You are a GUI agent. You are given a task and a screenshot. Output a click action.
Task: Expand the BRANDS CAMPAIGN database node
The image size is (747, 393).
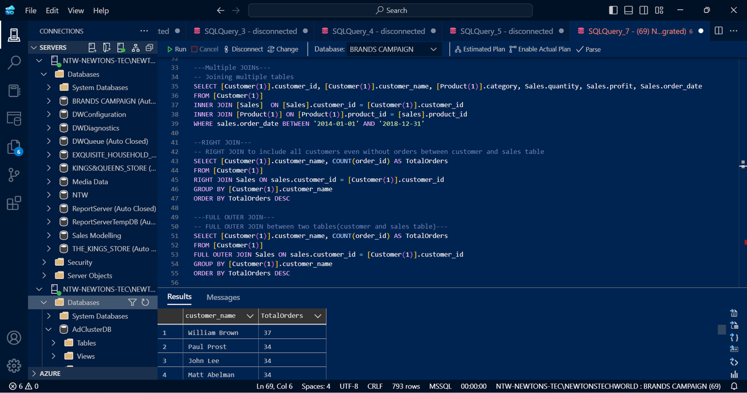click(49, 101)
